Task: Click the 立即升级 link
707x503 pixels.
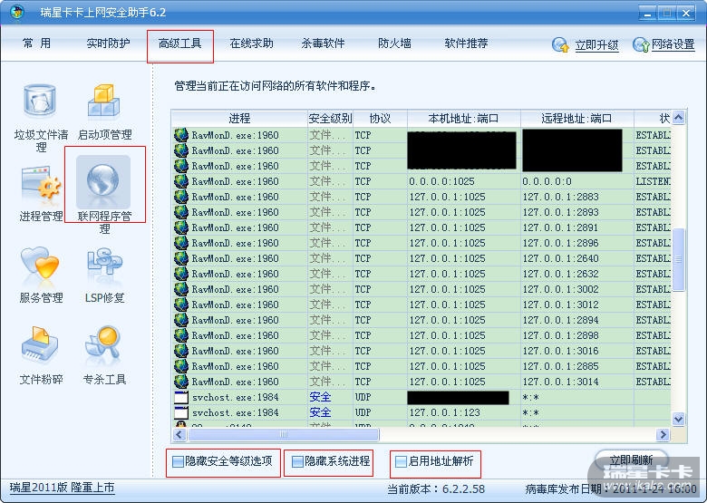Action: click(596, 45)
